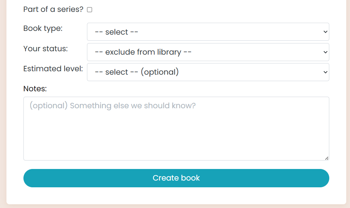Submit the form with Create book
The height and width of the screenshot is (208, 350).
click(x=176, y=178)
